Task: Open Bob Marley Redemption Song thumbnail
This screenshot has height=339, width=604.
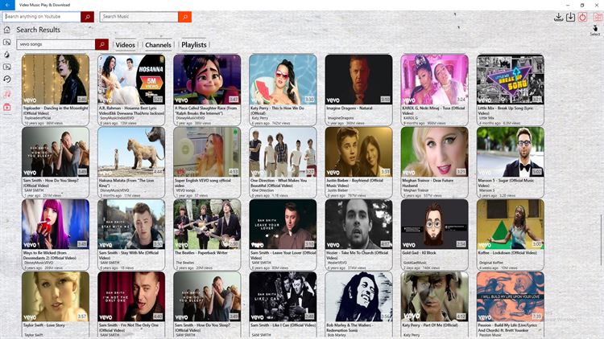Action: click(x=358, y=297)
